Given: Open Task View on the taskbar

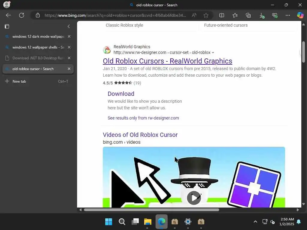Looking at the screenshot, I should click(x=135, y=222).
